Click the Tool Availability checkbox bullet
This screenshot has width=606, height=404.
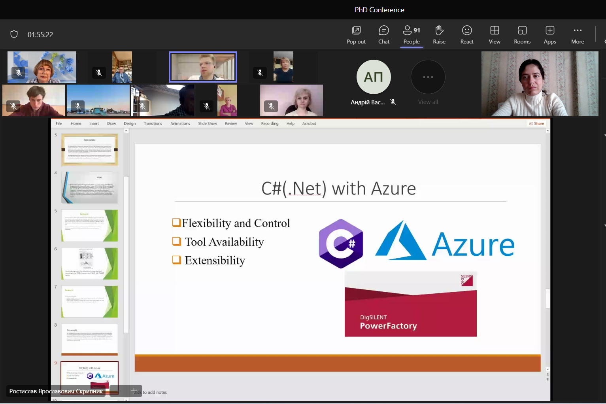pyautogui.click(x=176, y=241)
